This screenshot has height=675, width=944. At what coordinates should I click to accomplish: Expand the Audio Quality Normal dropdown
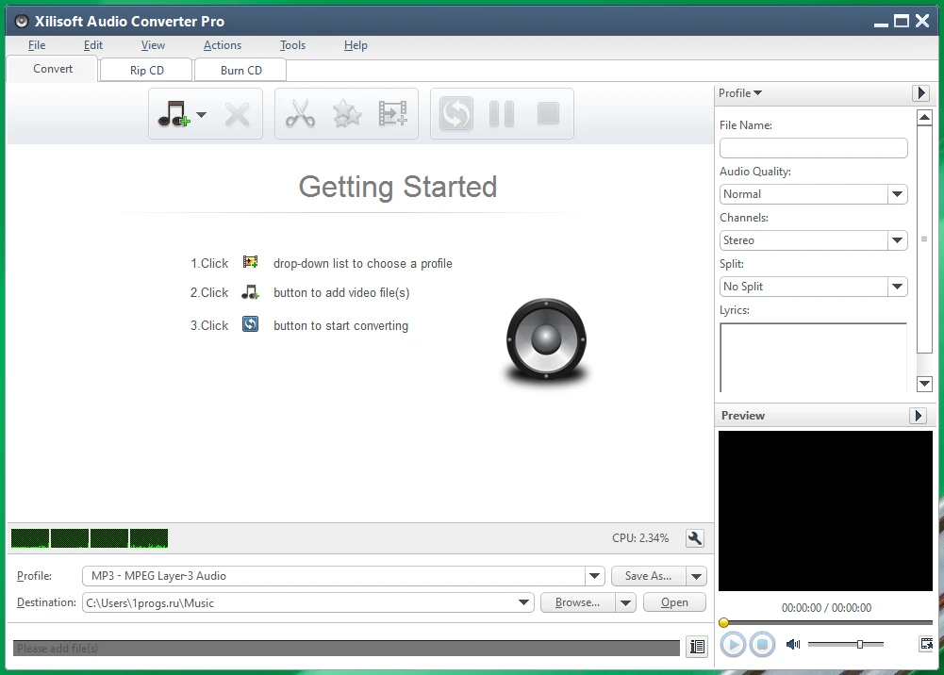point(897,194)
